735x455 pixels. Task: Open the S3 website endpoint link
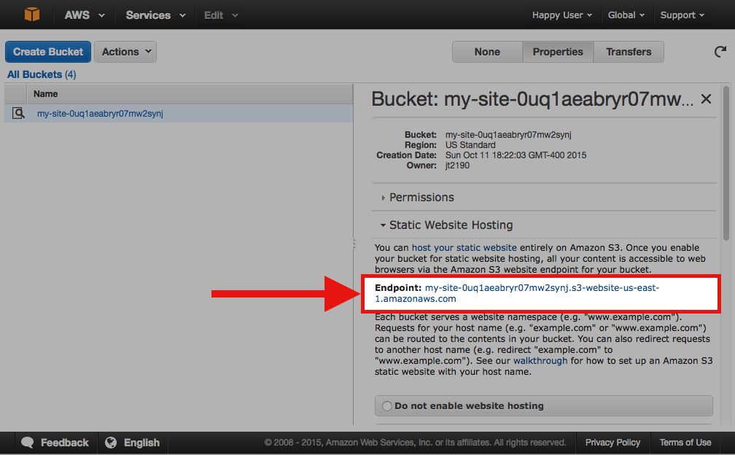tap(517, 293)
